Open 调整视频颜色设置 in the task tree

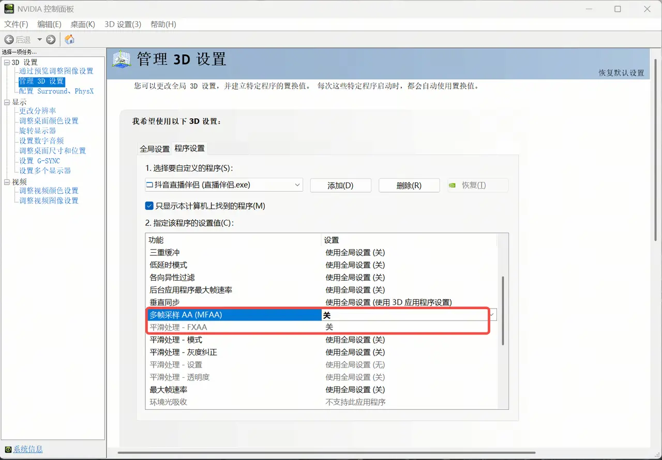pyautogui.click(x=49, y=191)
